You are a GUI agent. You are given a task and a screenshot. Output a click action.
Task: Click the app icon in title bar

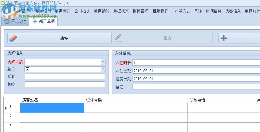(x=3, y=3)
